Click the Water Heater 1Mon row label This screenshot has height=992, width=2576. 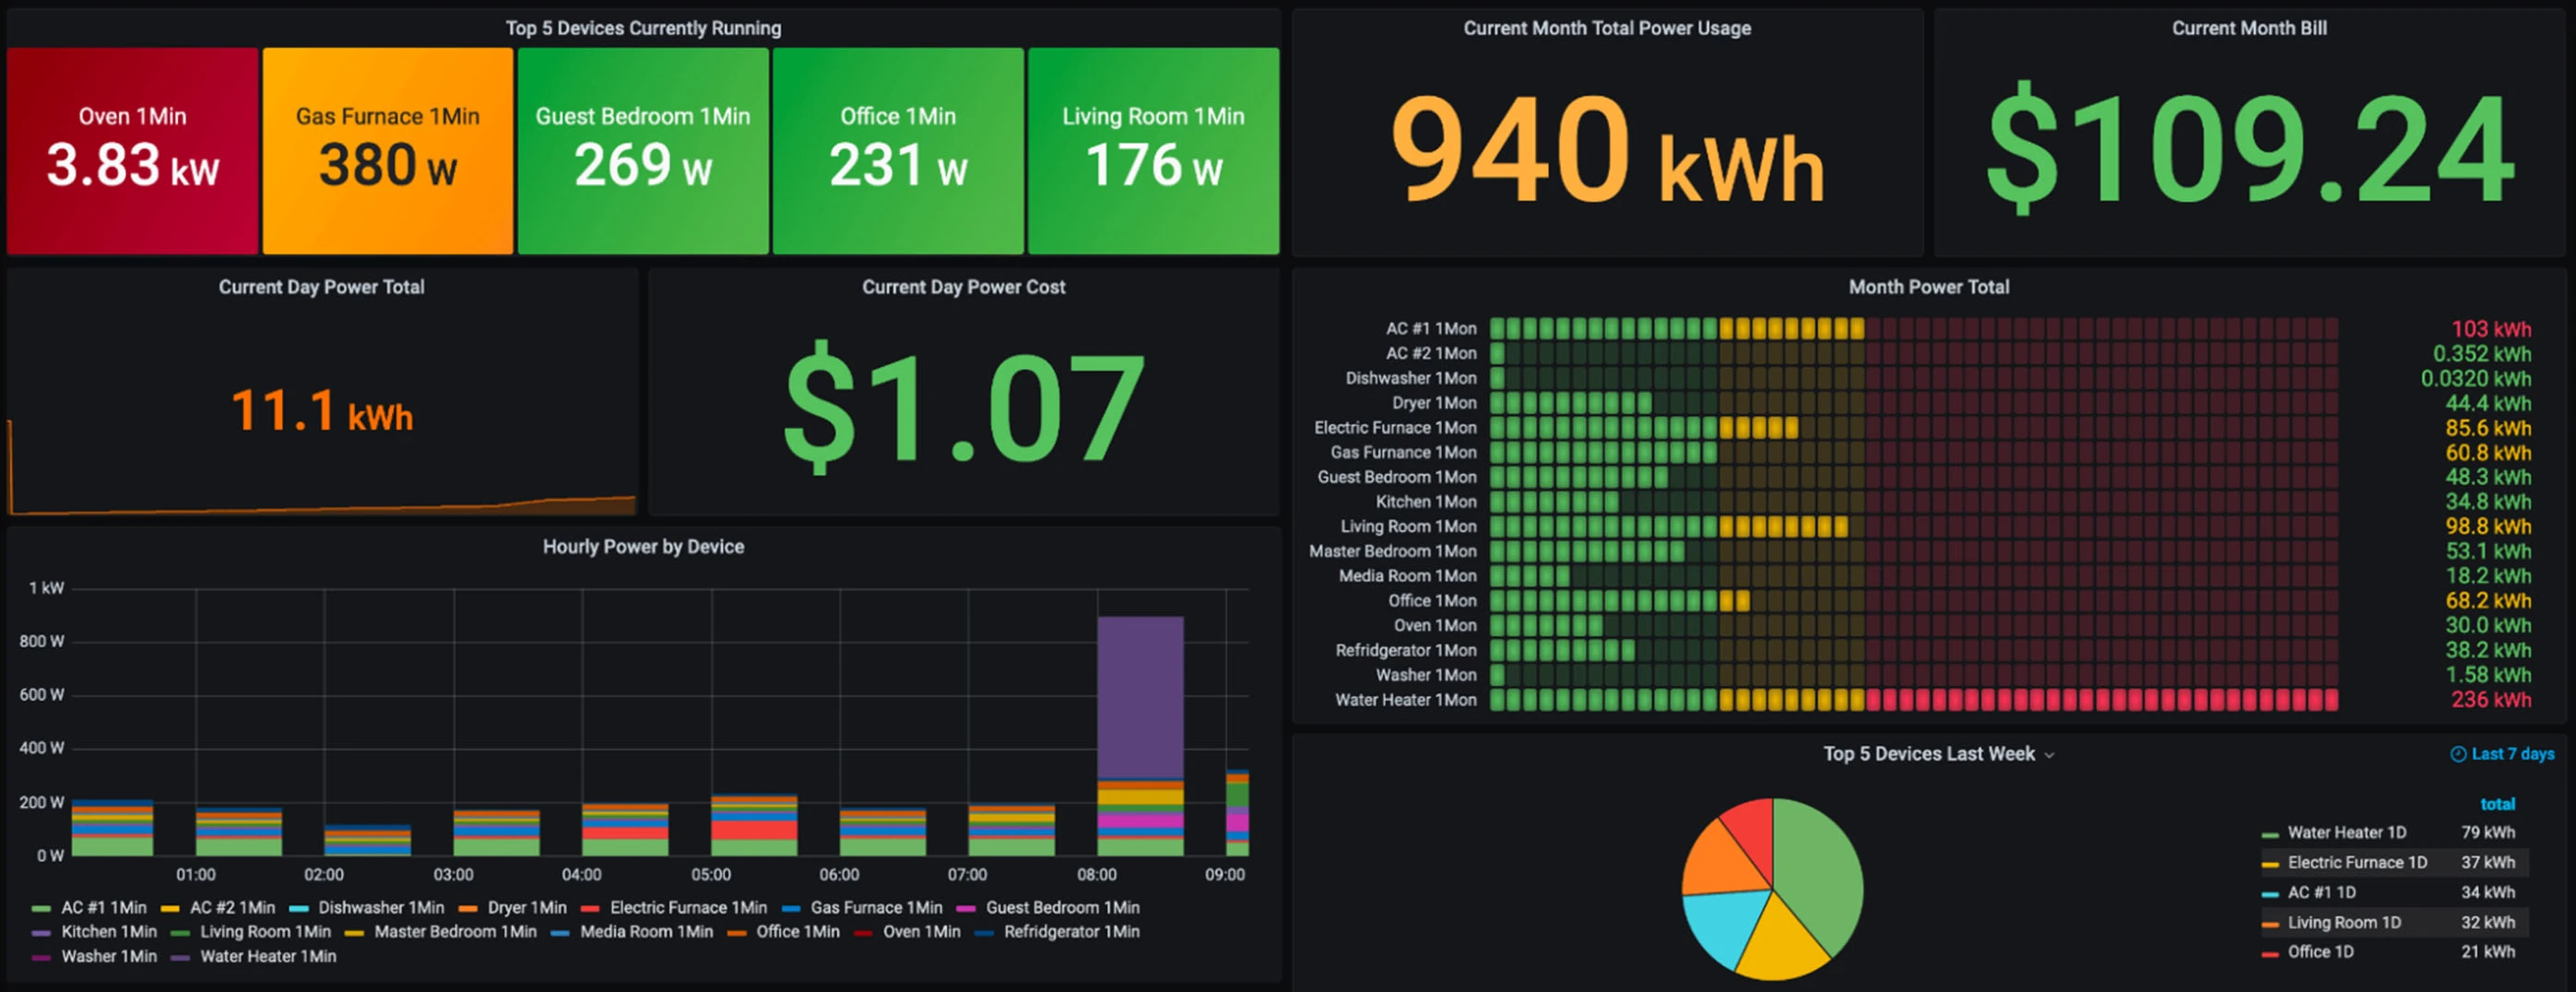click(1406, 700)
